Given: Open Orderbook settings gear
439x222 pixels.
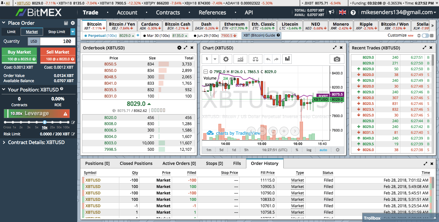Looking at the screenshot, I should pos(179,48).
